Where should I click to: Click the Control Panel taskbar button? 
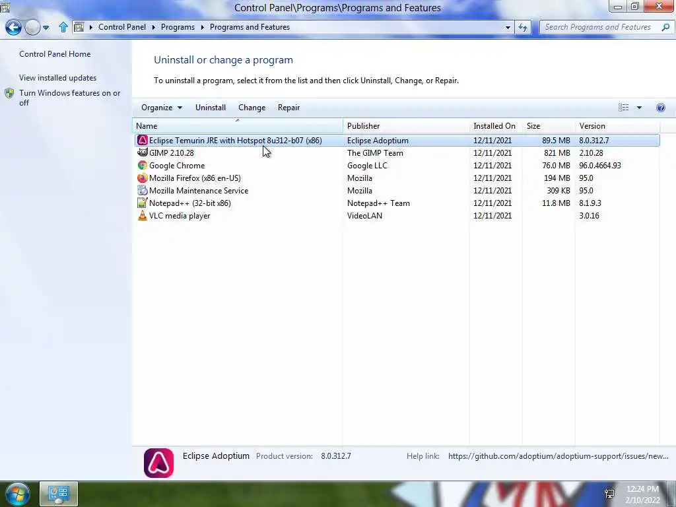tap(59, 494)
